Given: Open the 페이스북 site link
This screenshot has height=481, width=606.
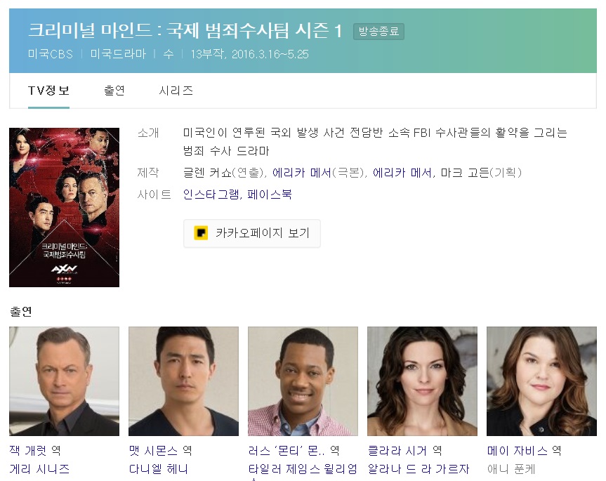Looking at the screenshot, I should pyautogui.click(x=270, y=195).
